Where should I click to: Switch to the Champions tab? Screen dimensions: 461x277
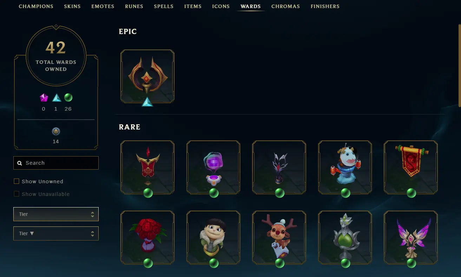[x=36, y=6]
